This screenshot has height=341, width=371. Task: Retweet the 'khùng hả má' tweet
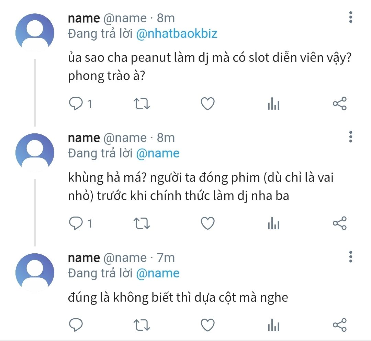tap(141, 224)
